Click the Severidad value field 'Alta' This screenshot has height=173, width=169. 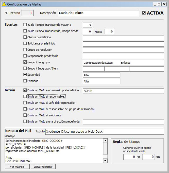click(101, 75)
